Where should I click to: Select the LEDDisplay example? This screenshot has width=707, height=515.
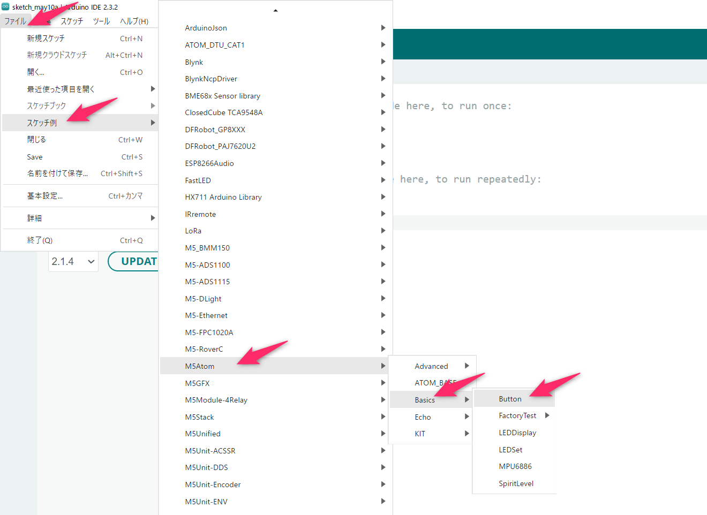point(514,433)
